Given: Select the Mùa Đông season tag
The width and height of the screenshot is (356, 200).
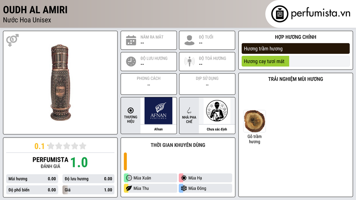Looking at the screenshot, I should tap(205, 188).
